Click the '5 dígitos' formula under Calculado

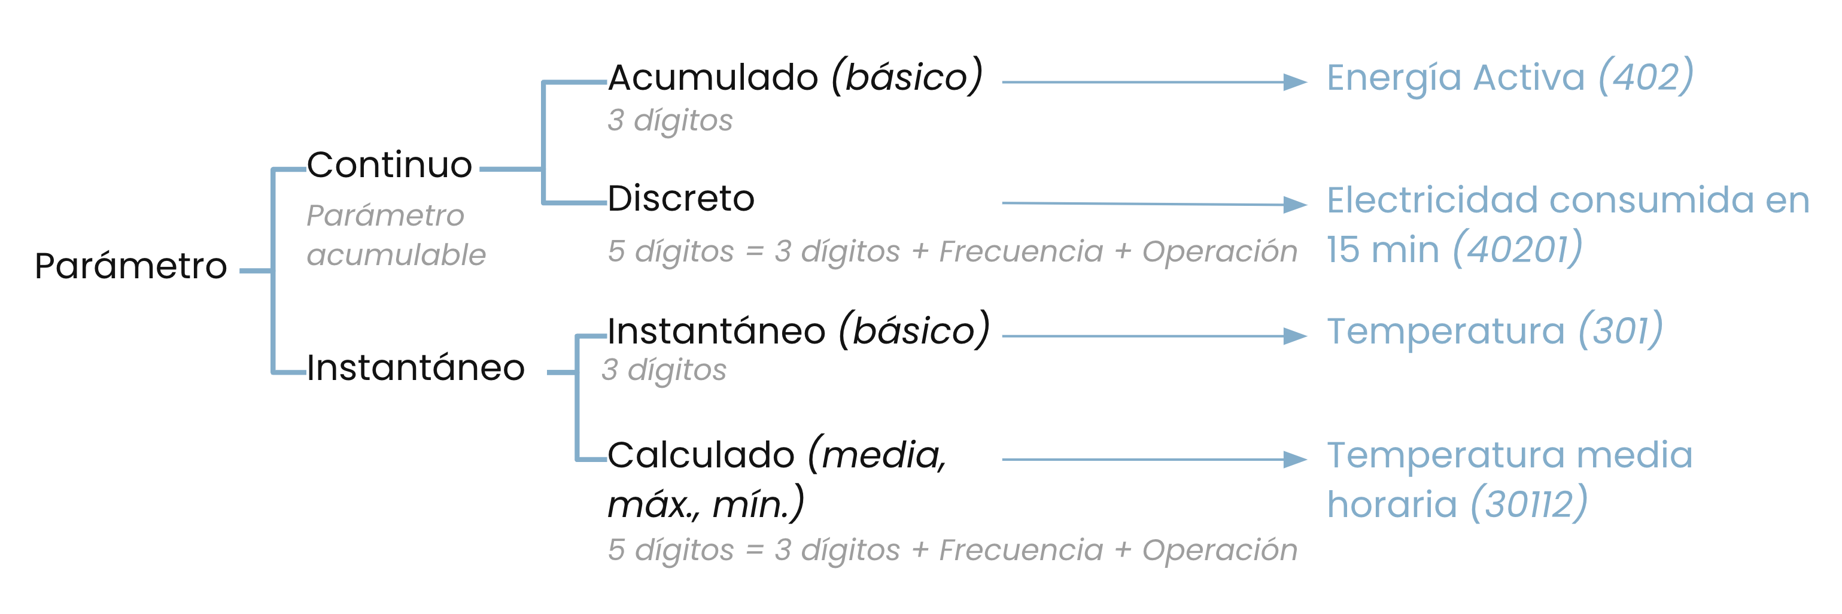tap(953, 551)
